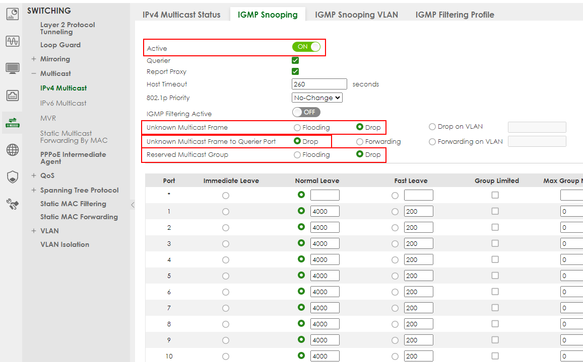Image resolution: width=583 pixels, height=362 pixels.
Task: Open the Networking globe icon in sidebar
Action: pyautogui.click(x=13, y=149)
